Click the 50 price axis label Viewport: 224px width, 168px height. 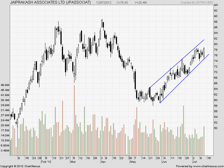coord(216,128)
